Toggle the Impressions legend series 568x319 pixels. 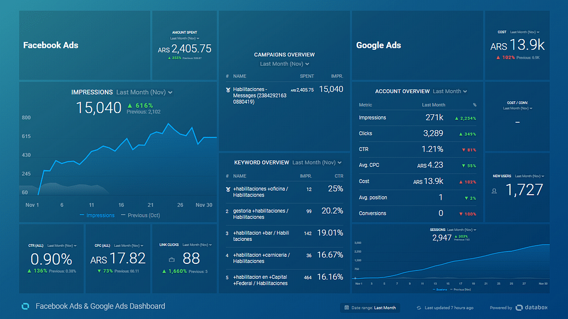tap(97, 215)
